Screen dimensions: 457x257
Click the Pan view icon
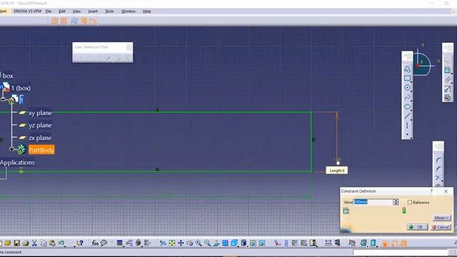(181, 243)
